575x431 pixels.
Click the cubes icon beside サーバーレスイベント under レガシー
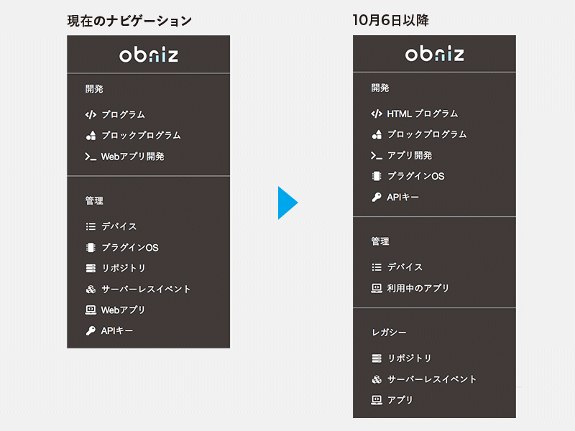click(x=377, y=379)
